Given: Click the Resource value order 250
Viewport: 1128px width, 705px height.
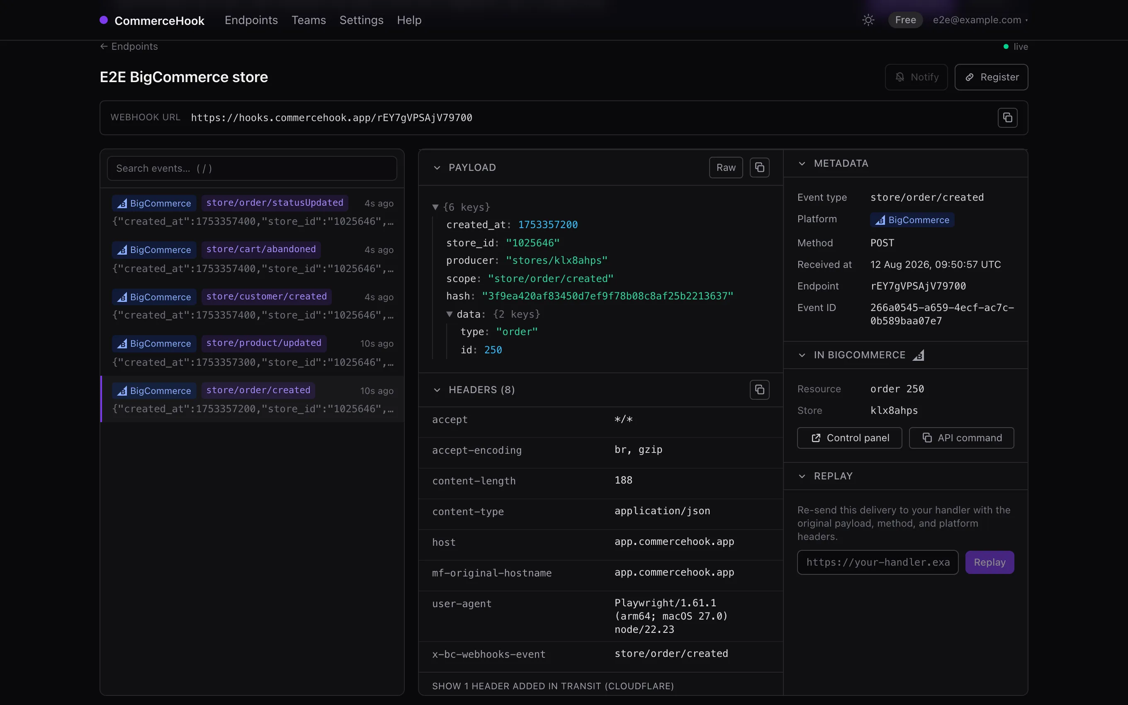Looking at the screenshot, I should pos(897,389).
